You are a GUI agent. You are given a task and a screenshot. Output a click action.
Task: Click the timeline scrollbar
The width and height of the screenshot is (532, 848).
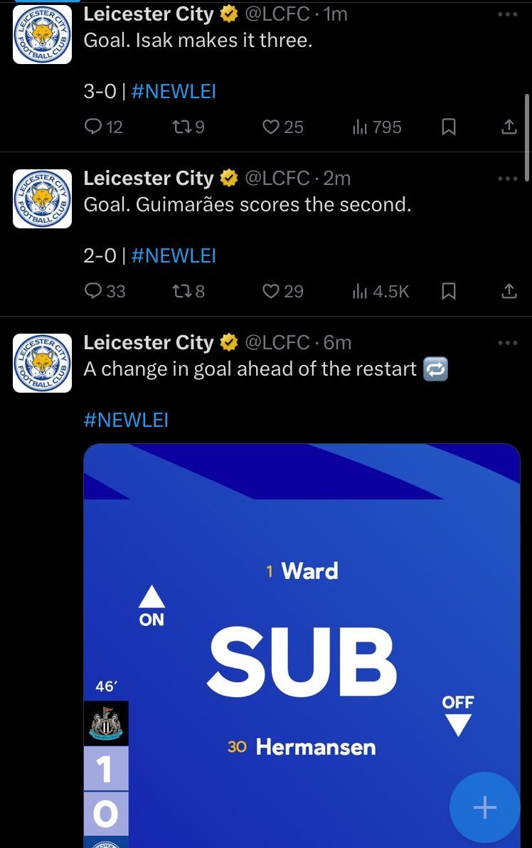527,138
